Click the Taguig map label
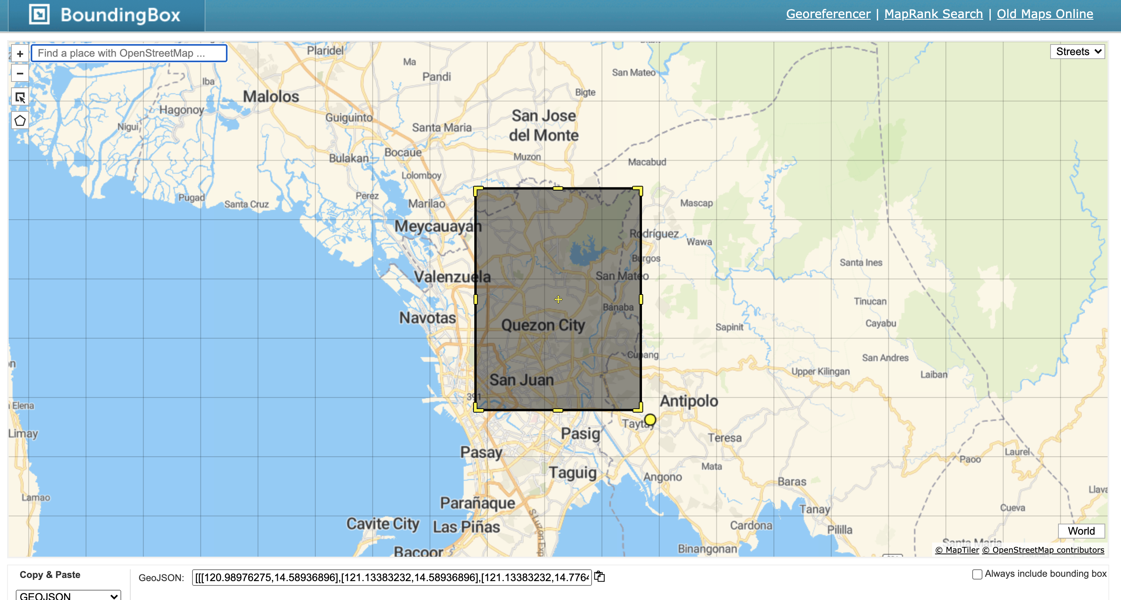The width and height of the screenshot is (1121, 600). tap(572, 473)
